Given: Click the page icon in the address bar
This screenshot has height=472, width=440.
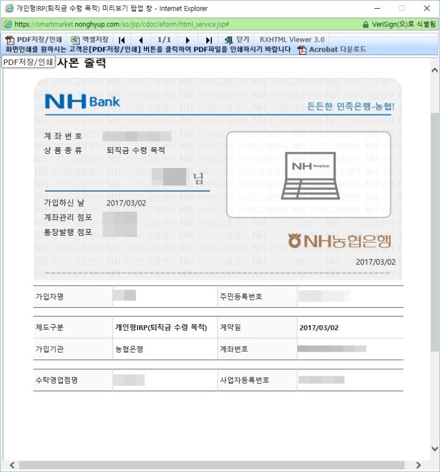Looking at the screenshot, I should pos(8,24).
